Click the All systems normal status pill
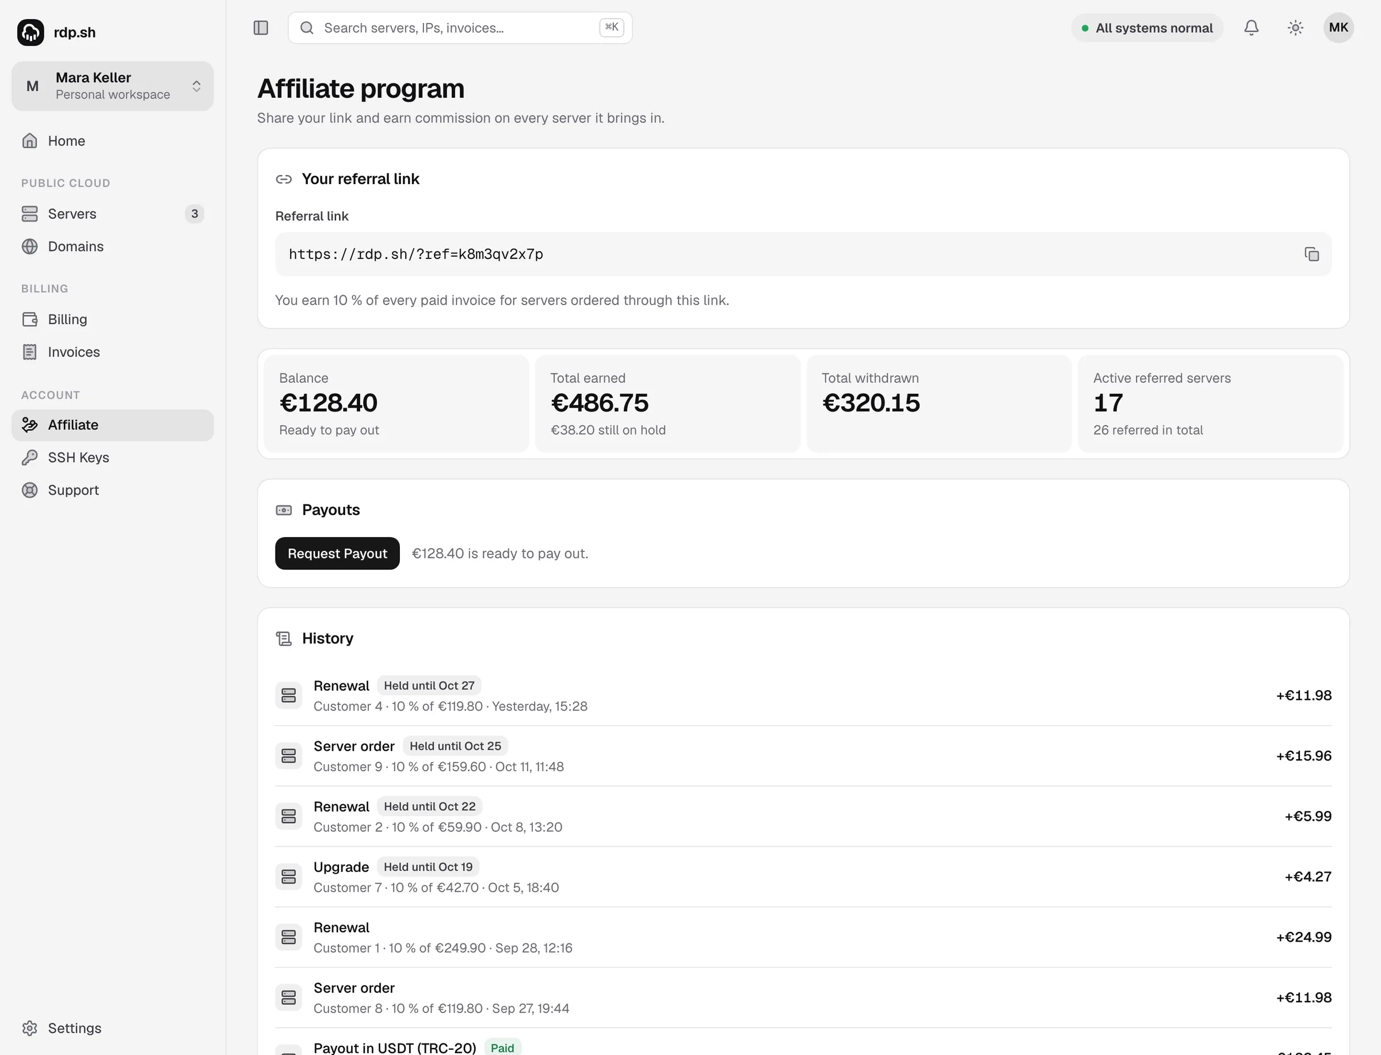The height and width of the screenshot is (1055, 1381). (1147, 28)
